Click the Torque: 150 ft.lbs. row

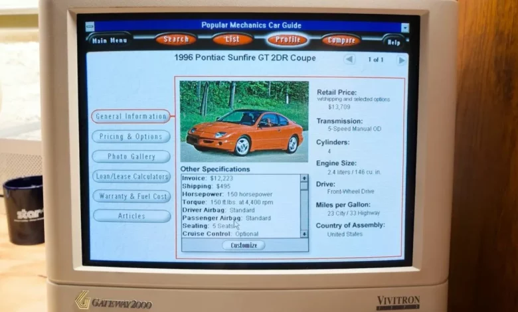(x=240, y=202)
